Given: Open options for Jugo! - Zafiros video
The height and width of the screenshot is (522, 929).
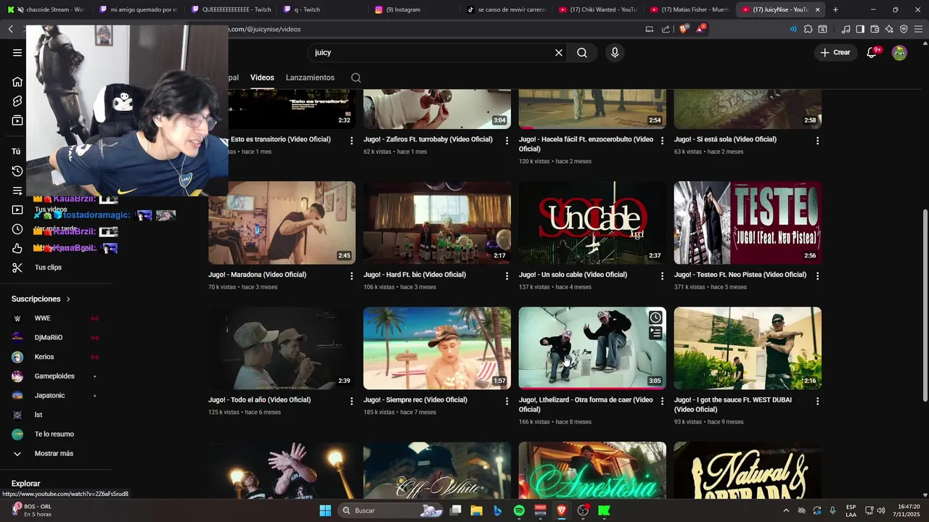Looking at the screenshot, I should tap(507, 141).
